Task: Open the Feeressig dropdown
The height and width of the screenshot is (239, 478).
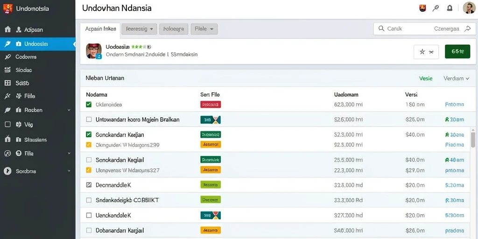Action: click(x=139, y=29)
